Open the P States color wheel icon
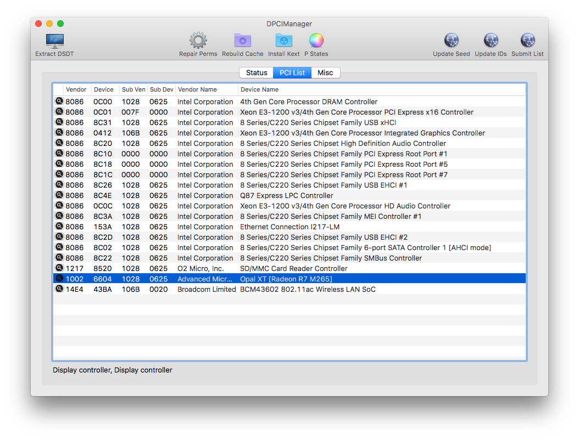 coord(316,41)
